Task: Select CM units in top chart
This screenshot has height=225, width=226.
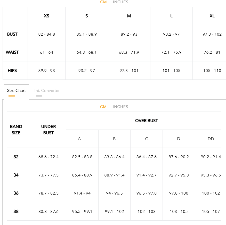Action: 103,2
